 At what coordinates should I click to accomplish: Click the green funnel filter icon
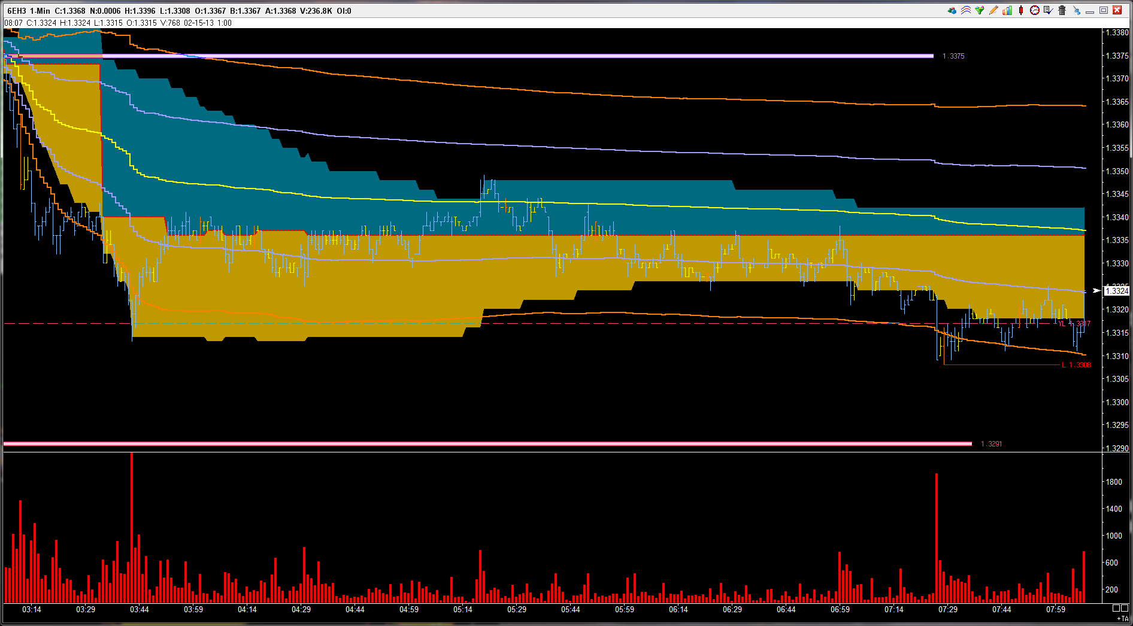pos(980,11)
